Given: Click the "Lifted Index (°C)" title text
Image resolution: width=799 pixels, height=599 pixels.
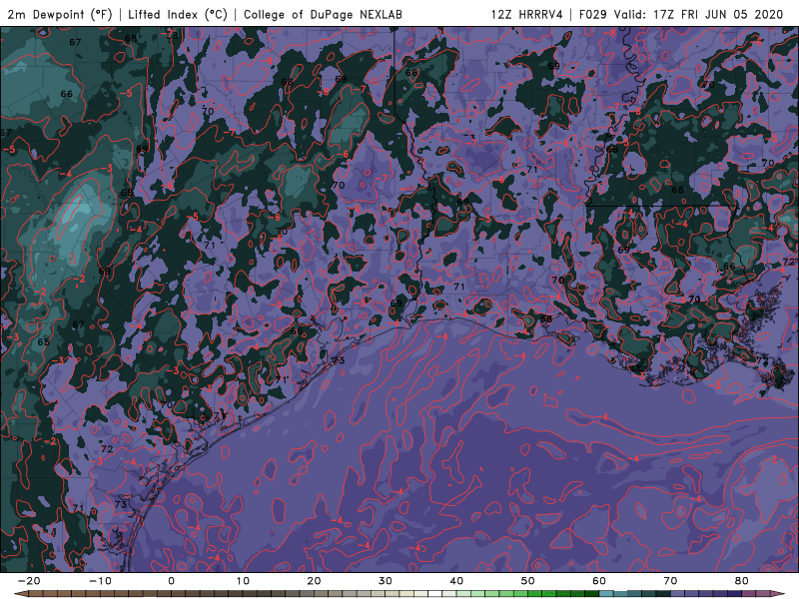Looking at the screenshot, I should tap(178, 14).
